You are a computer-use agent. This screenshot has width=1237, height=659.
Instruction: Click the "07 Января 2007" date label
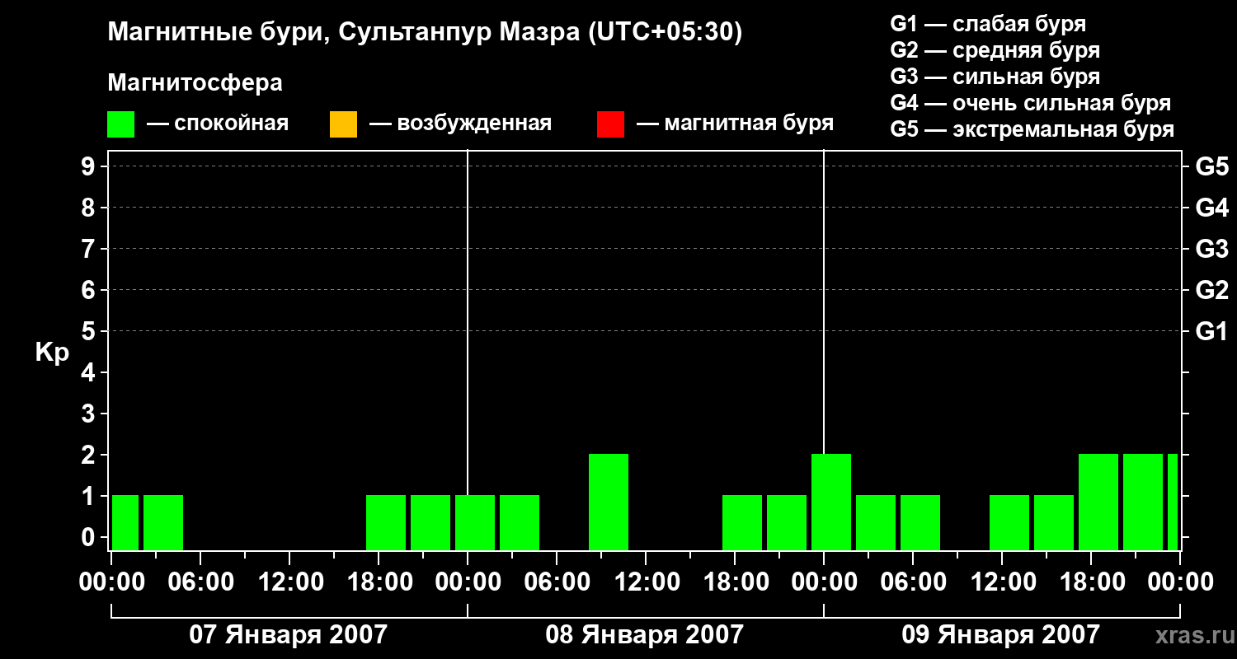tap(289, 634)
